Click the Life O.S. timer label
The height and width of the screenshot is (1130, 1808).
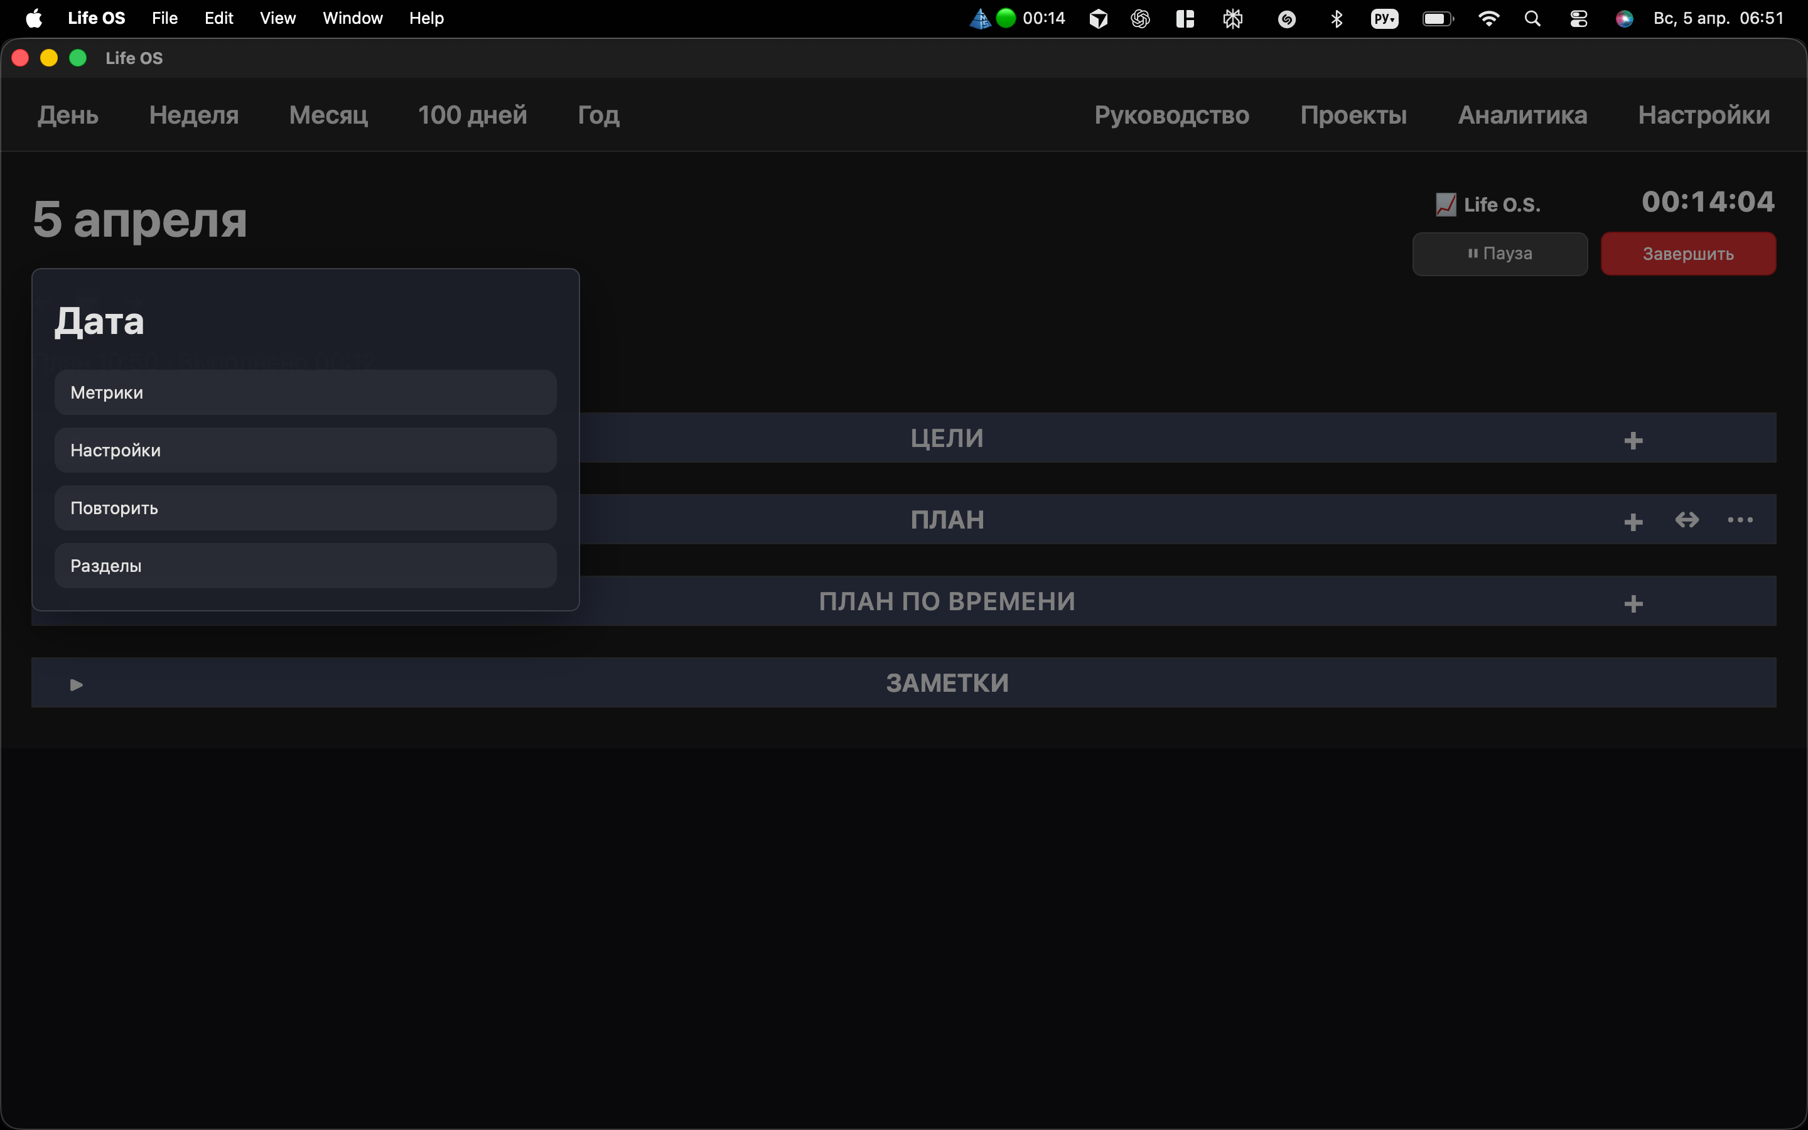1502,205
